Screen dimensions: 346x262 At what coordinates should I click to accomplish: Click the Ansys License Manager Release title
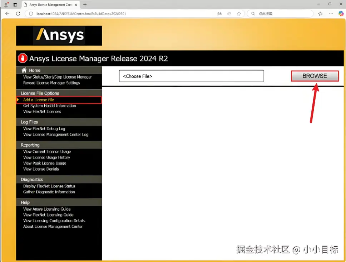click(98, 59)
